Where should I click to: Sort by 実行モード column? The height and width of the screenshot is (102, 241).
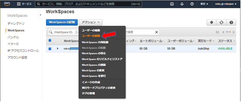click(x=206, y=41)
